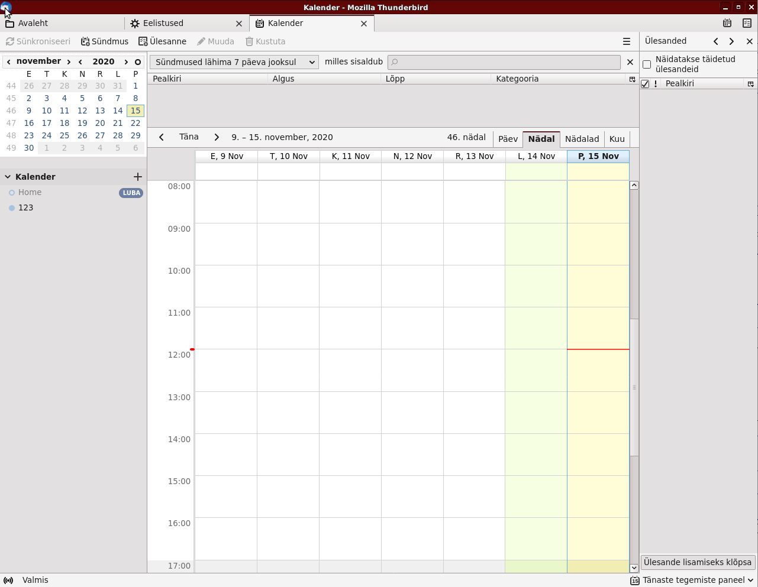Open the hamburger application menu
The width and height of the screenshot is (758, 587).
(x=627, y=41)
